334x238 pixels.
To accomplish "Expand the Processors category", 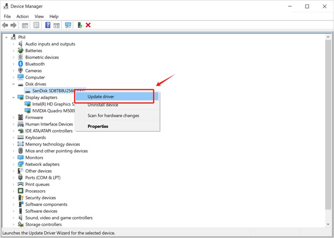I will point(13,191).
